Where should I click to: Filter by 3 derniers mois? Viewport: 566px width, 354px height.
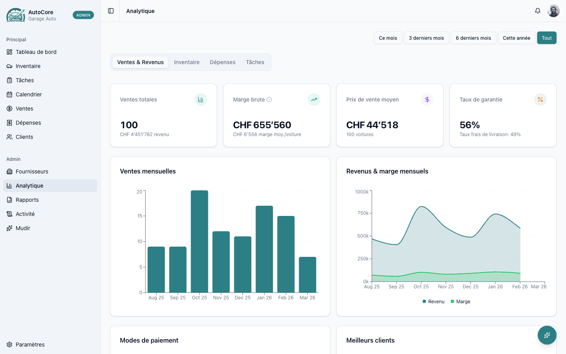point(426,38)
